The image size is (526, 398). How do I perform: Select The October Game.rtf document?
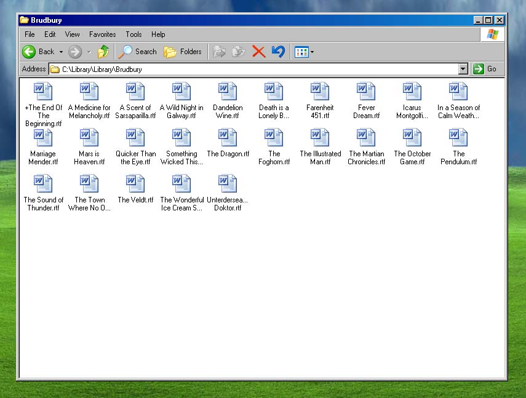pos(412,137)
